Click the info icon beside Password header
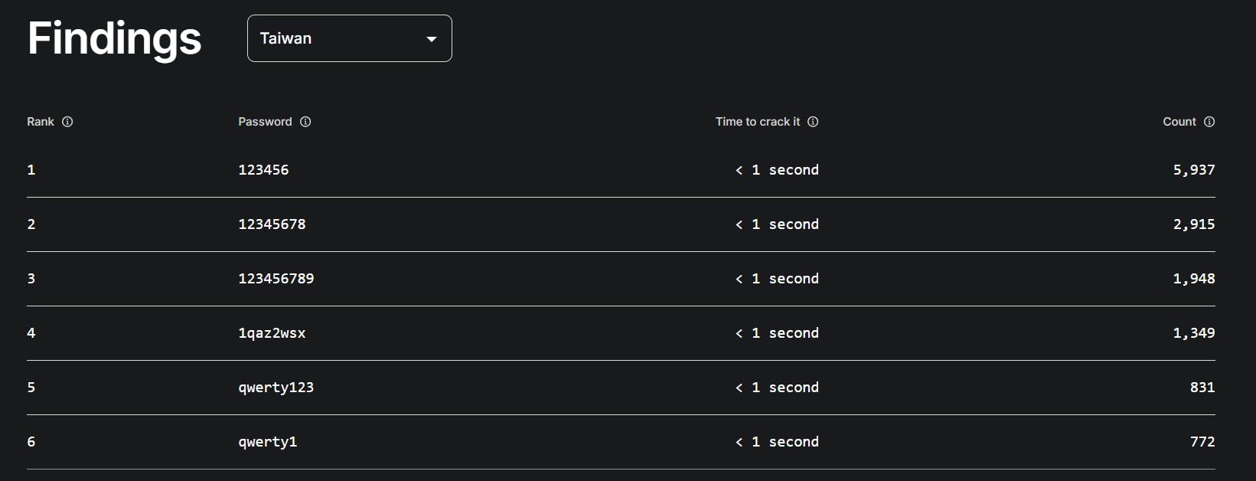The height and width of the screenshot is (481, 1256). point(305,122)
